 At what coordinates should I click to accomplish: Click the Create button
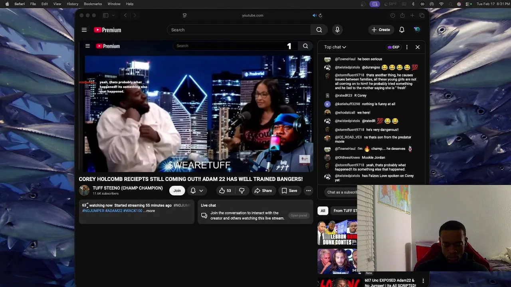click(x=381, y=30)
